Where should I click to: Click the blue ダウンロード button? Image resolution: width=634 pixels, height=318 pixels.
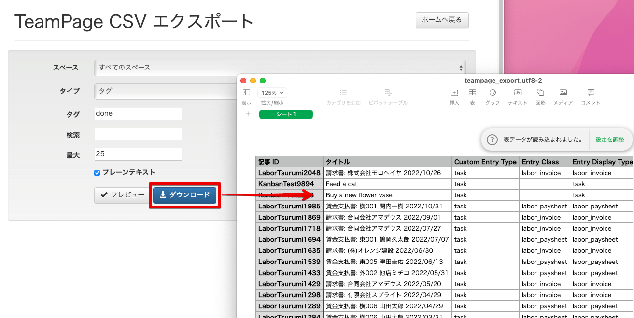tap(185, 195)
